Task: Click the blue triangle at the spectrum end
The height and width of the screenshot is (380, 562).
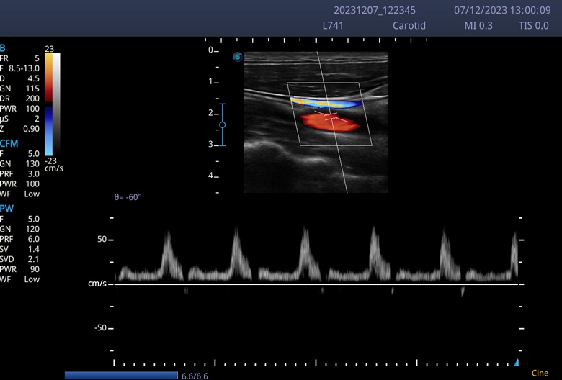Action: pos(517,362)
